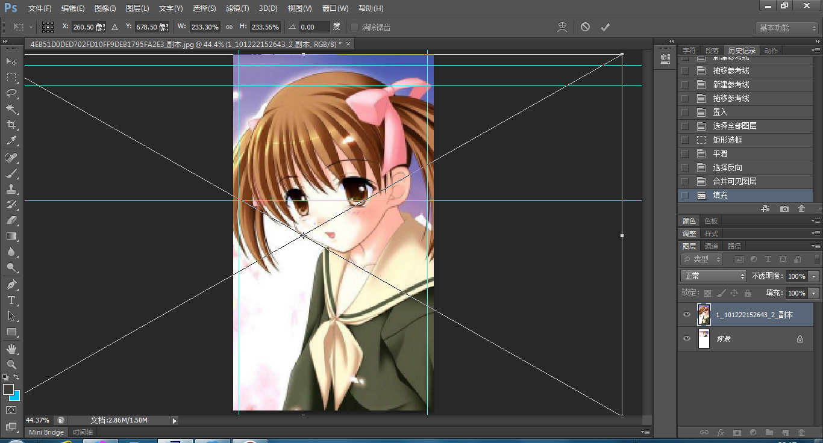Select the Brush tool
The image size is (823, 443).
pyautogui.click(x=11, y=173)
